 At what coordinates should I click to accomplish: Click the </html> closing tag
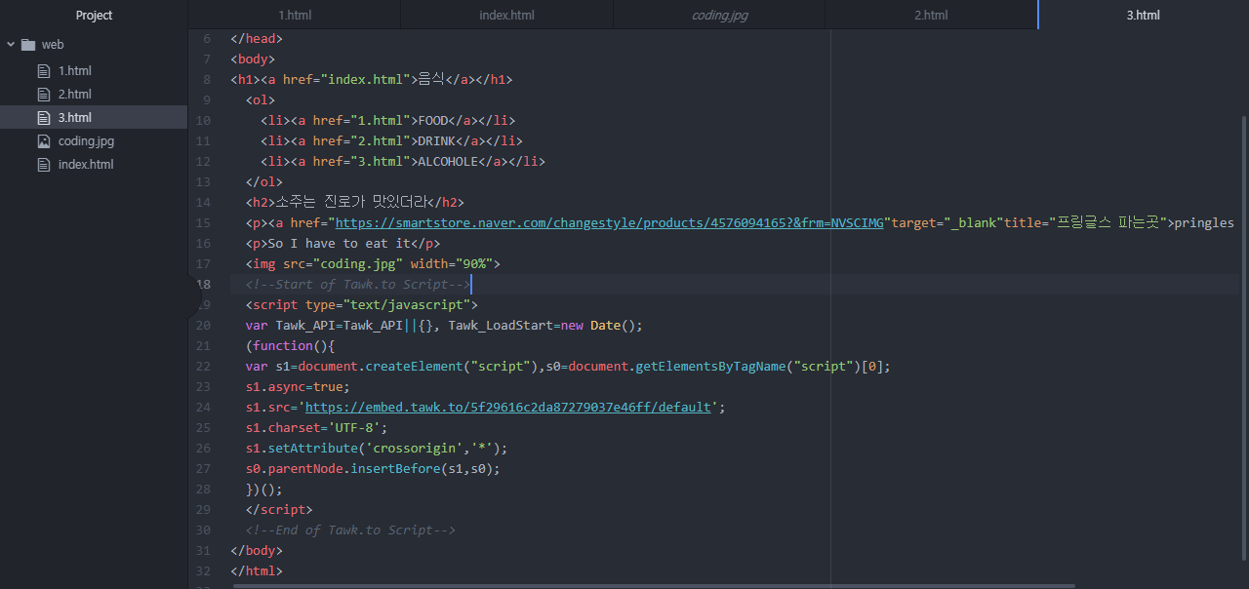(257, 571)
